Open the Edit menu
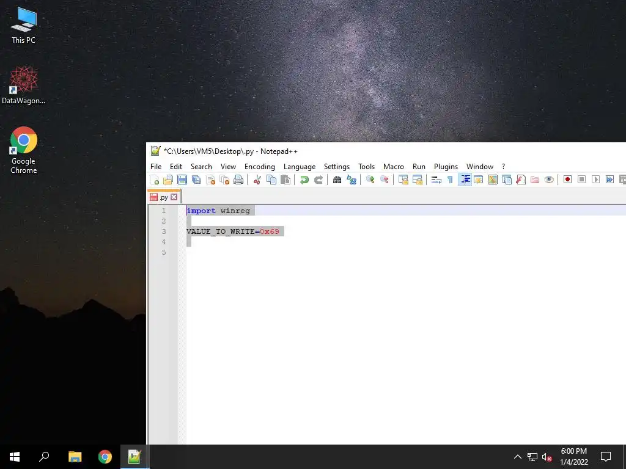This screenshot has height=469, width=626. pos(176,167)
